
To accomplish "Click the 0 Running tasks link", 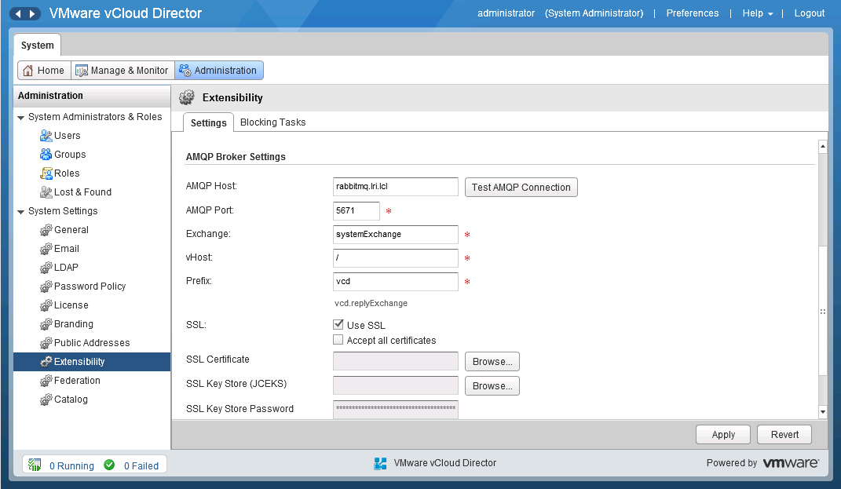I will 72,466.
